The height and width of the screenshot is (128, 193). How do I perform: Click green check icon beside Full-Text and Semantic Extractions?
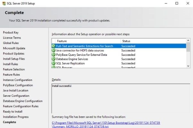tap(53, 46)
